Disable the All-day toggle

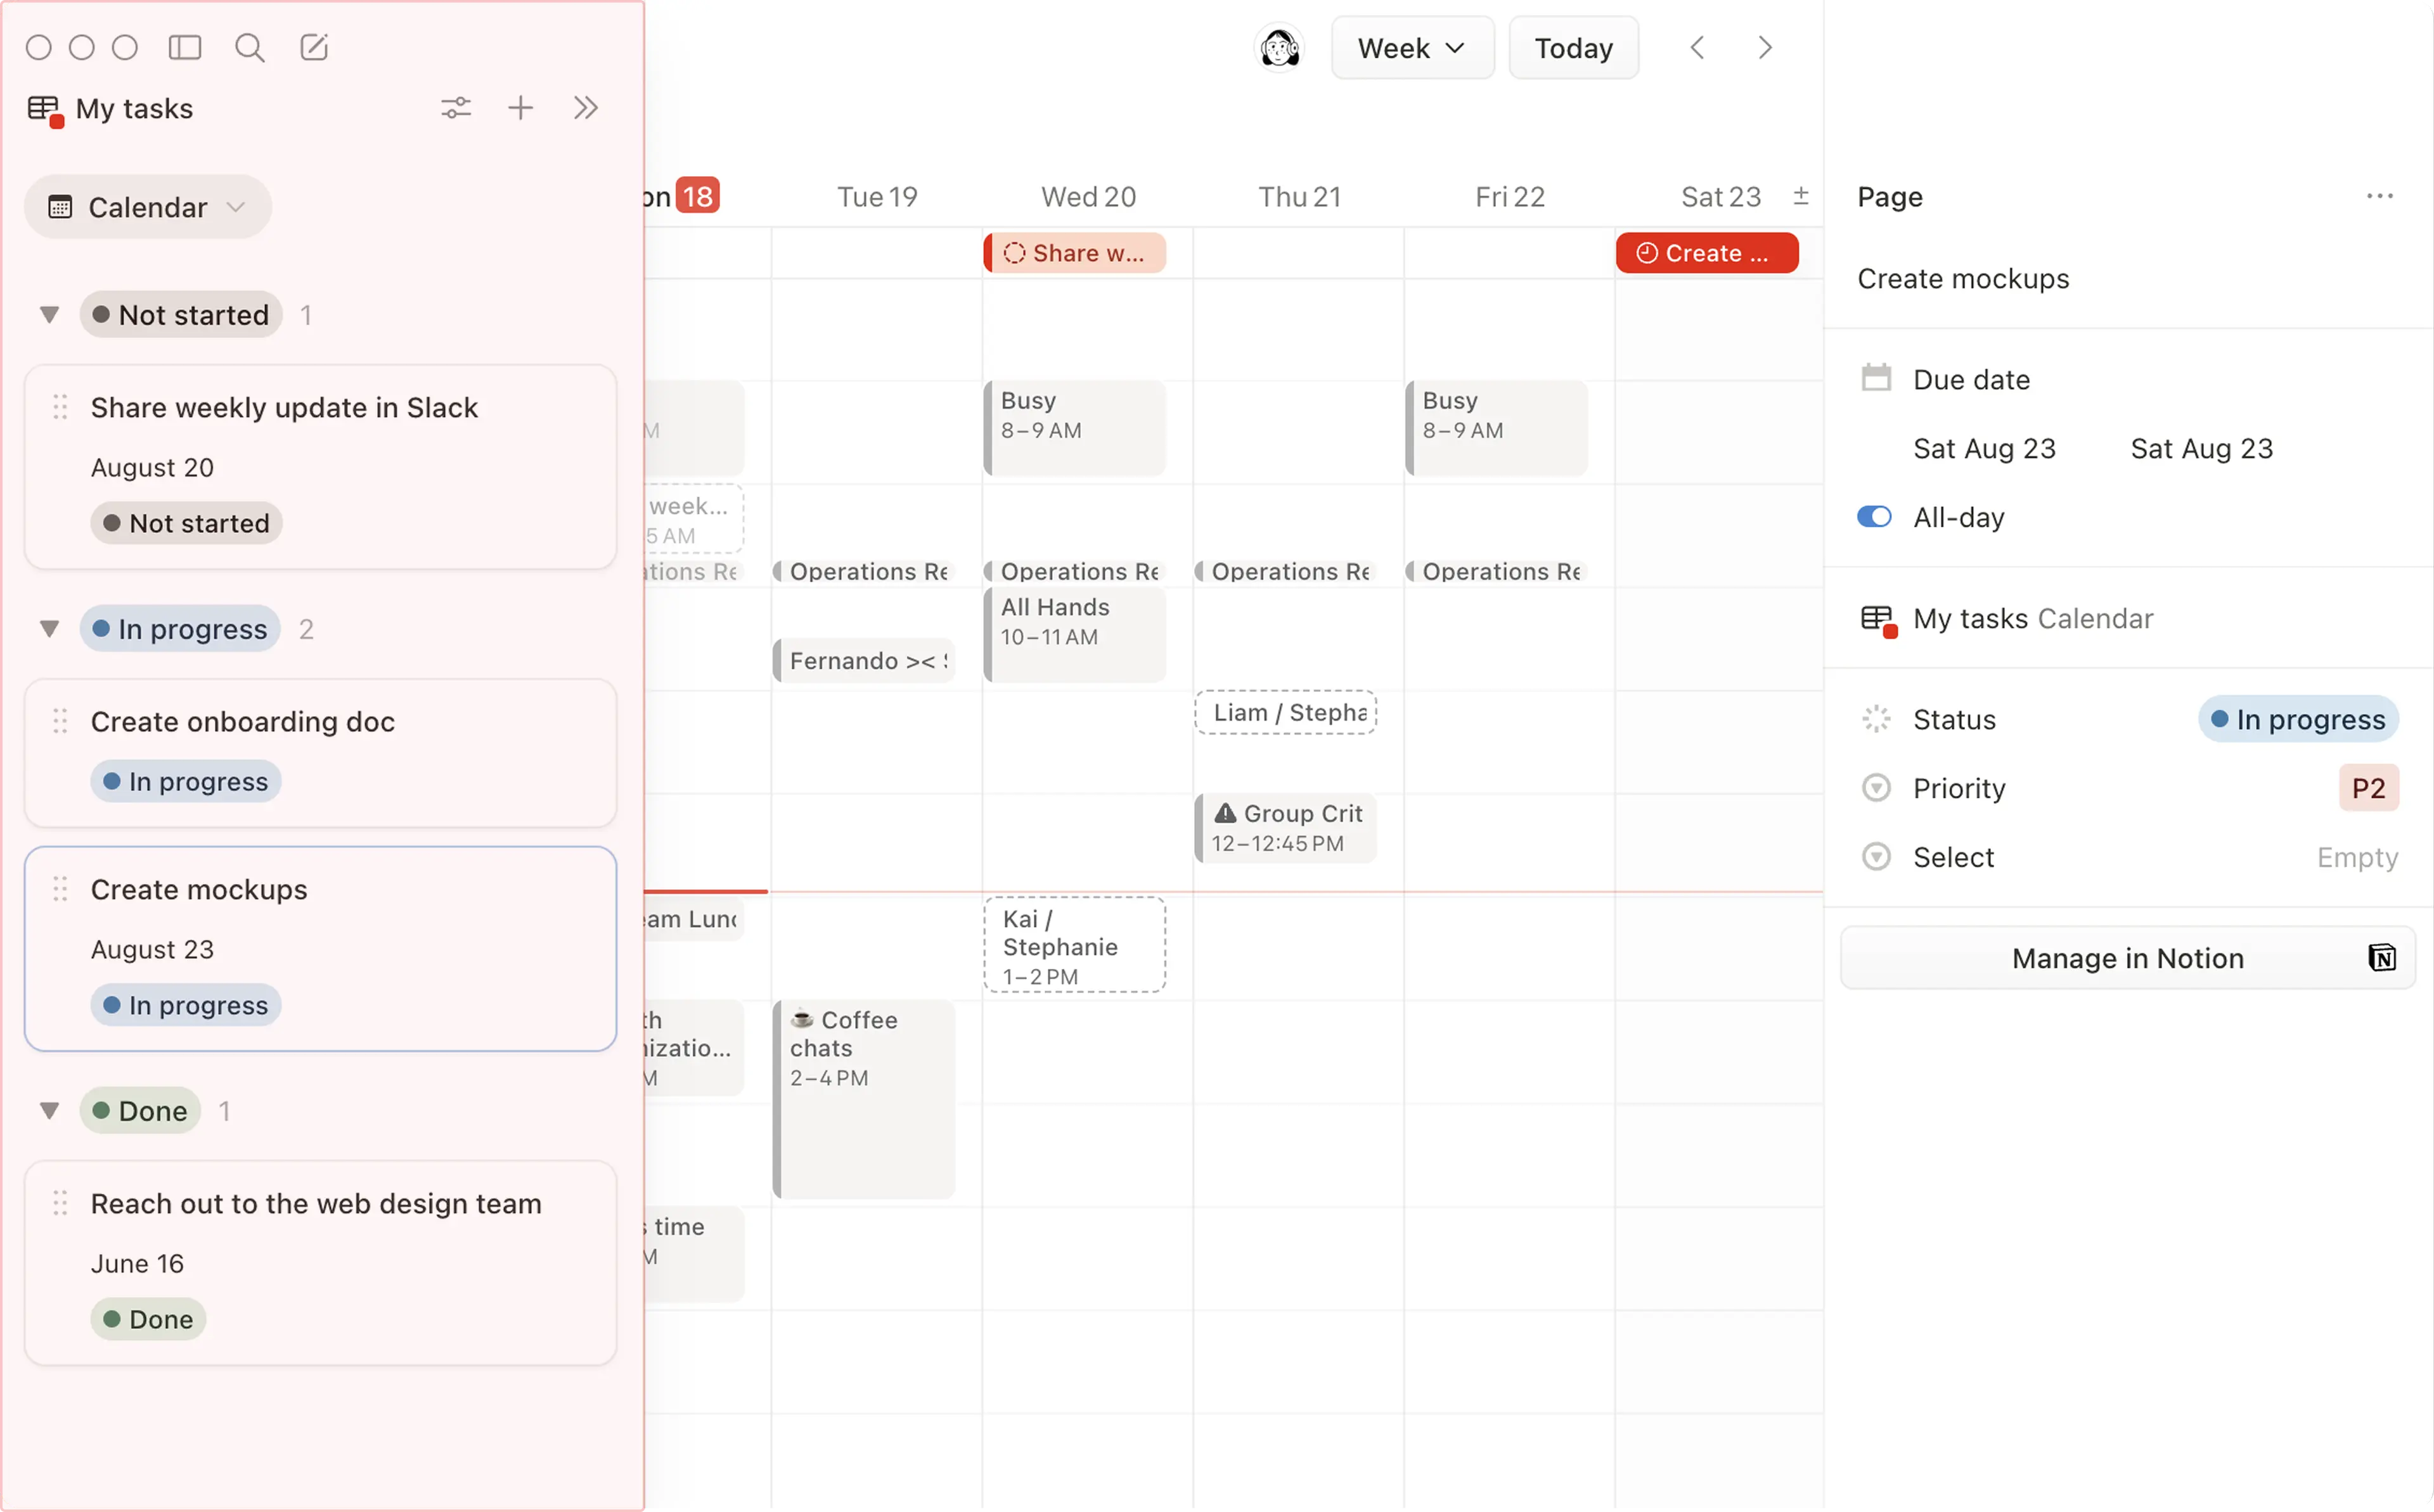pos(1874,517)
